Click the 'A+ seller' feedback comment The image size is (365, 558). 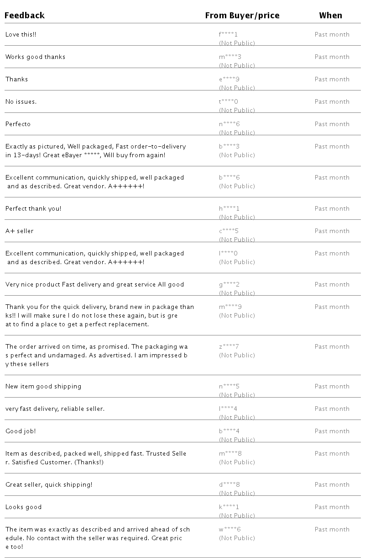[19, 231]
